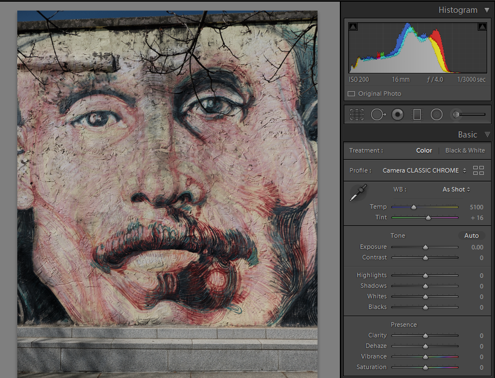This screenshot has height=378, width=495.
Task: Toggle shadow clipping indicator in histogram
Action: [x=353, y=27]
